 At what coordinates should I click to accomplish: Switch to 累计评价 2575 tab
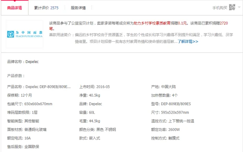(46, 8)
